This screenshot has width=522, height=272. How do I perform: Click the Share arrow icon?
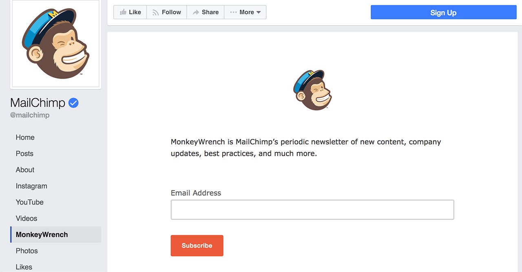pyautogui.click(x=196, y=12)
